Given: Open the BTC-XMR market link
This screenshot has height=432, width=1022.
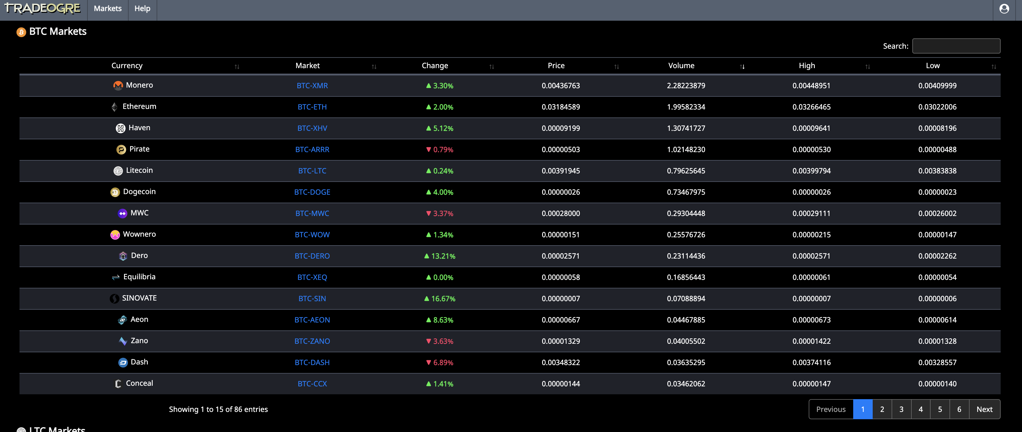Looking at the screenshot, I should click(312, 85).
